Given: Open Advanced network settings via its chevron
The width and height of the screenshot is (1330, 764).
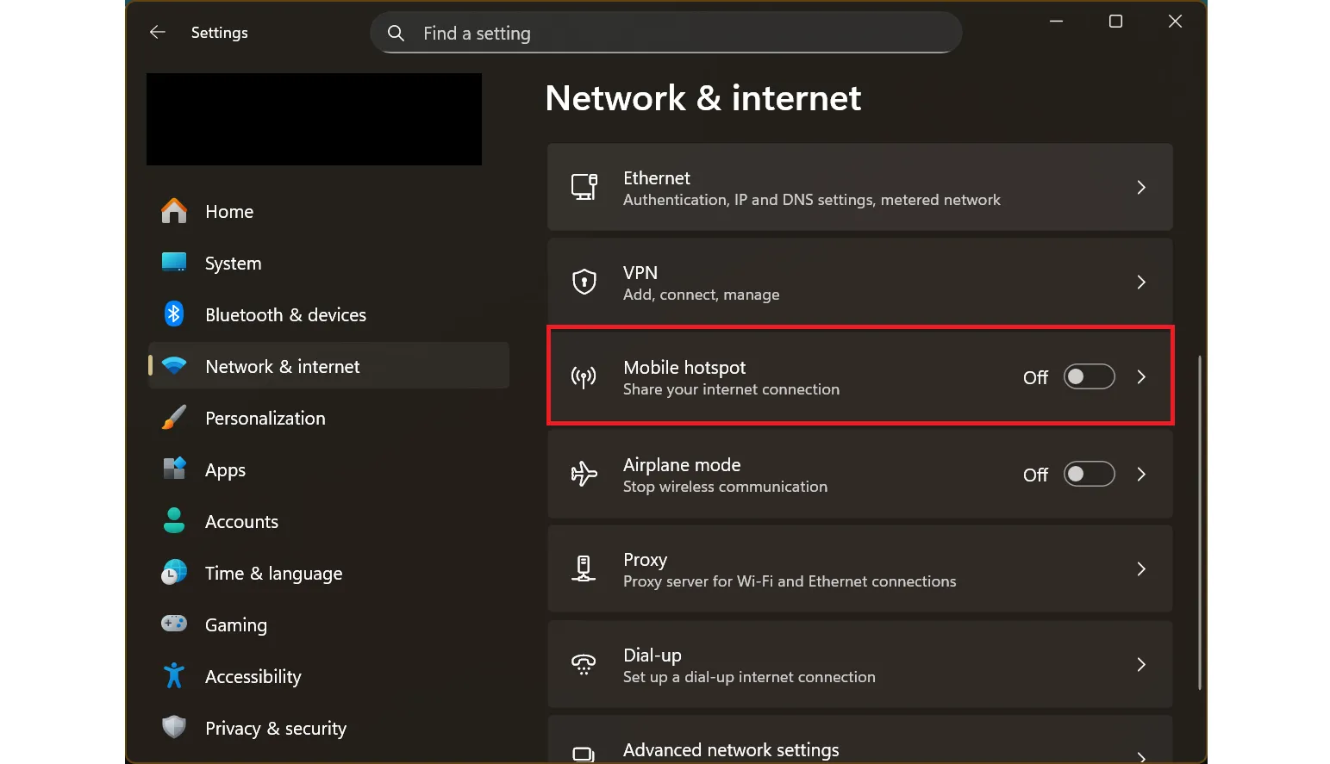Looking at the screenshot, I should pos(1141,750).
